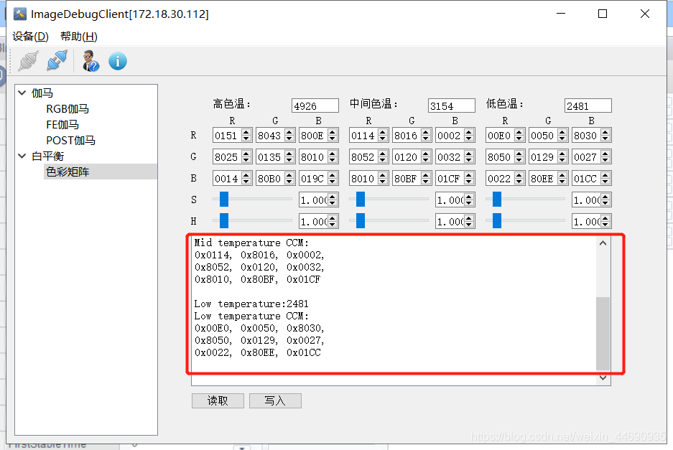Open the 设备(D) menu

29,36
